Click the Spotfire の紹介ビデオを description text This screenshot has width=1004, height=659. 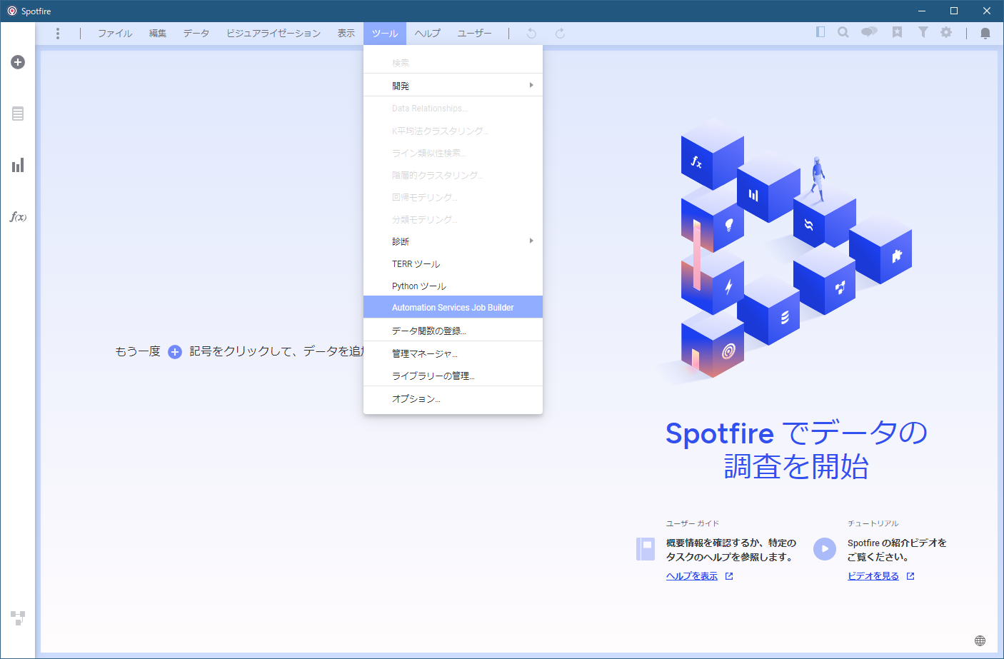[897, 550]
